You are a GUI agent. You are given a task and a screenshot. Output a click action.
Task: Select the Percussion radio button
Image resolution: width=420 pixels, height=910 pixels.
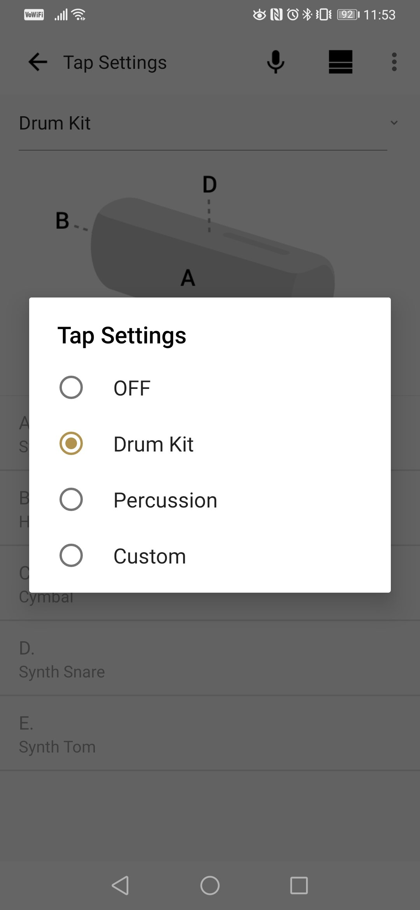tap(71, 499)
